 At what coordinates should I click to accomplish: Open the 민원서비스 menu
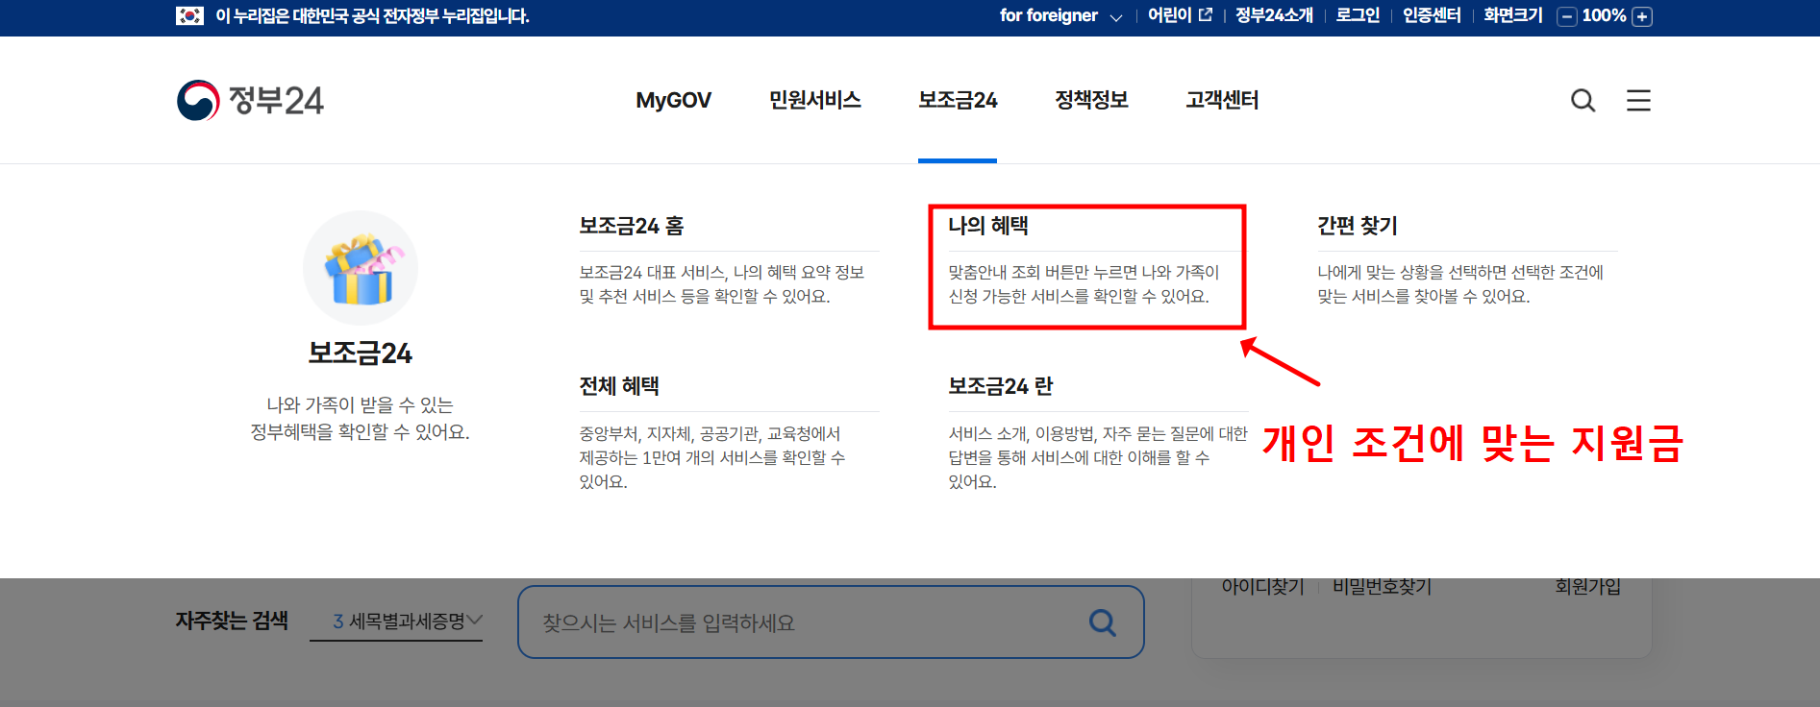pos(814,100)
